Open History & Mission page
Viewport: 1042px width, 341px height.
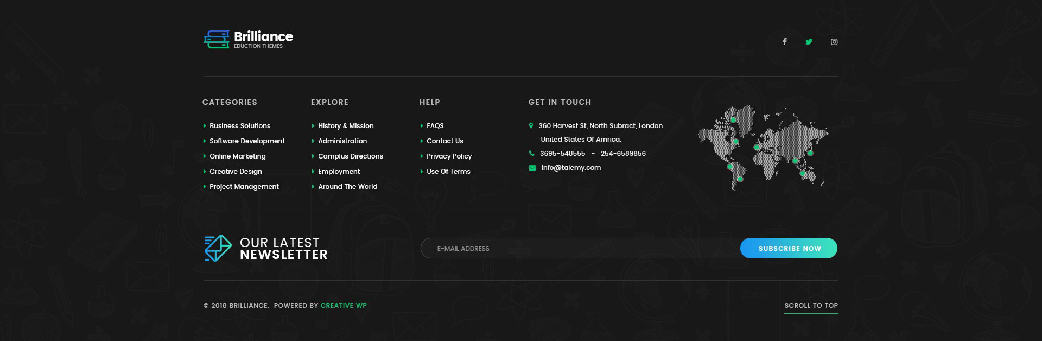(346, 126)
